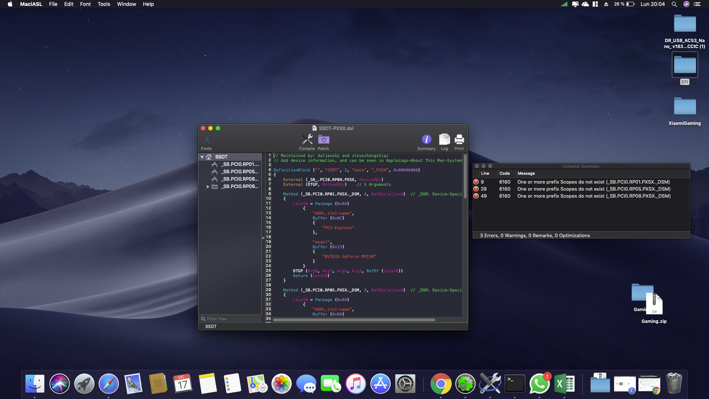Open the Font menu

[85, 4]
